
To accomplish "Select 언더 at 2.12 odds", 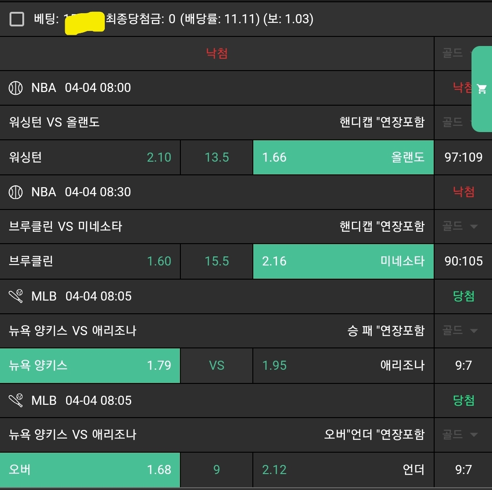I will pyautogui.click(x=343, y=470).
